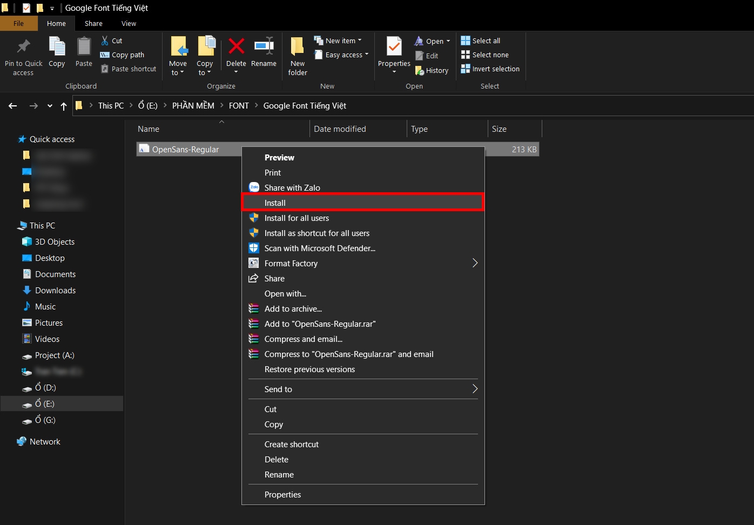Click This PC in address bar

click(x=111, y=105)
